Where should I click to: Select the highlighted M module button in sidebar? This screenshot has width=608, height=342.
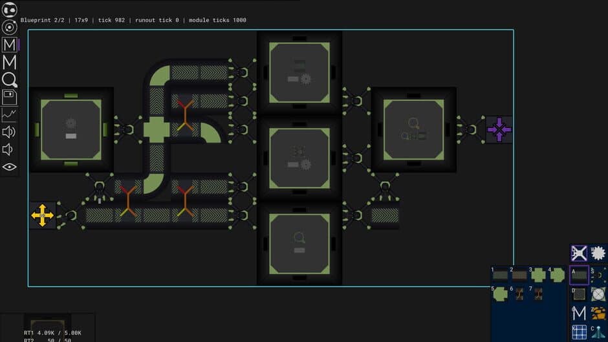[x=9, y=45]
